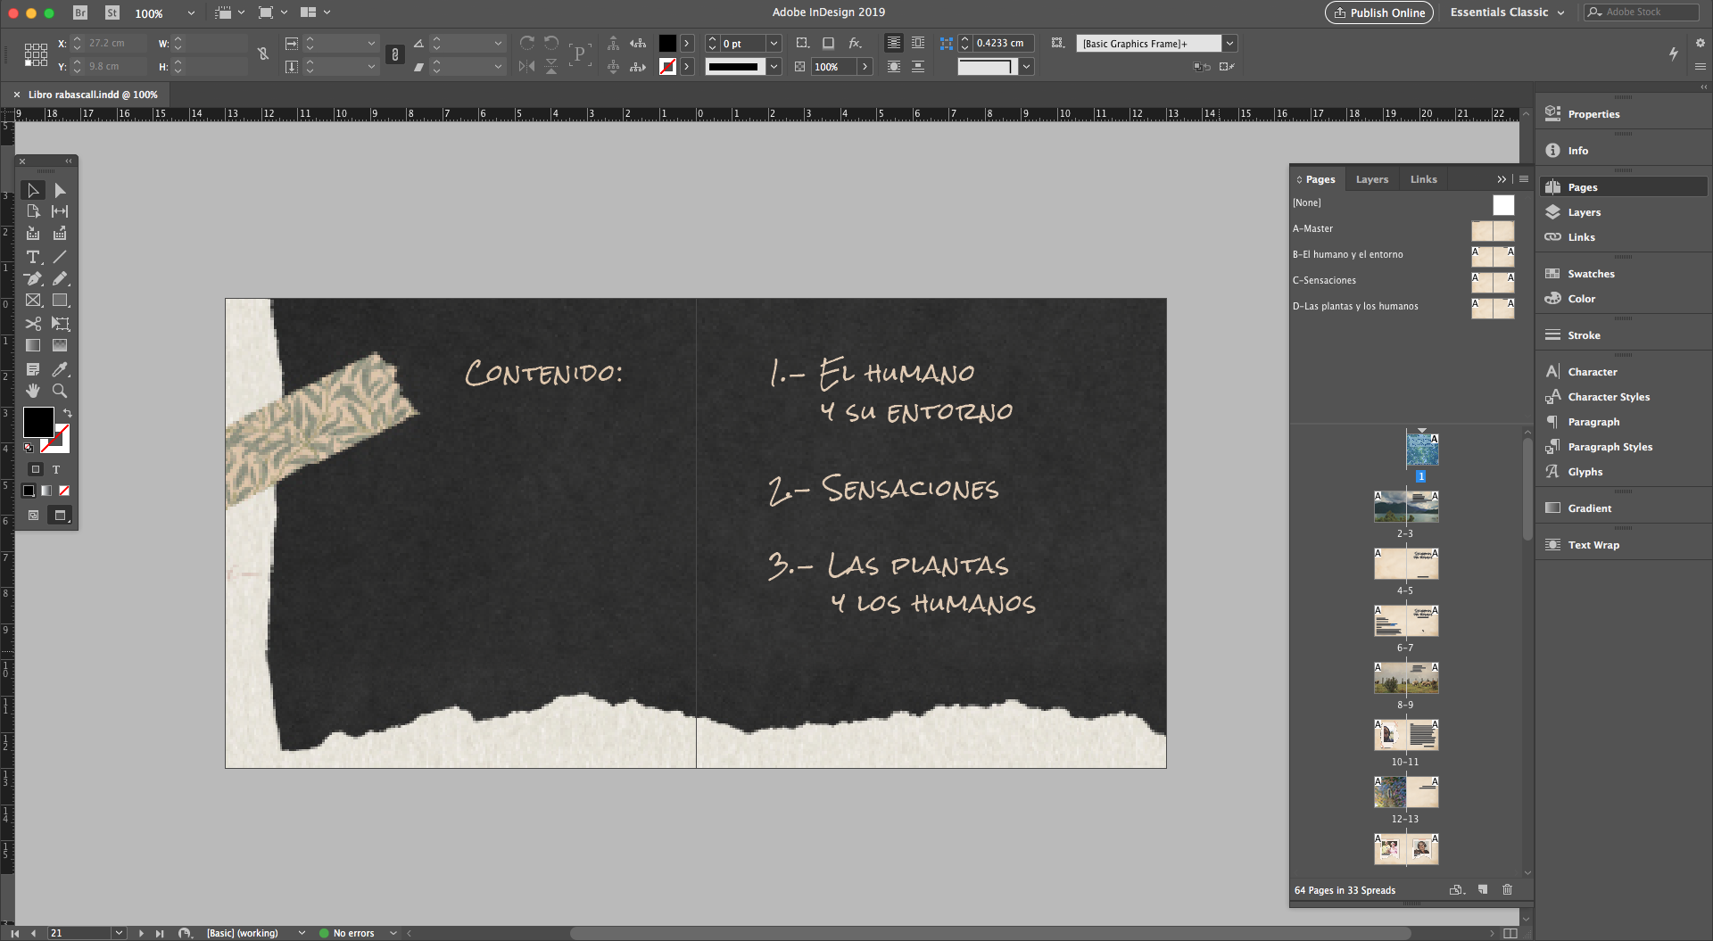
Task: Open the Character Styles panel
Action: point(1609,397)
